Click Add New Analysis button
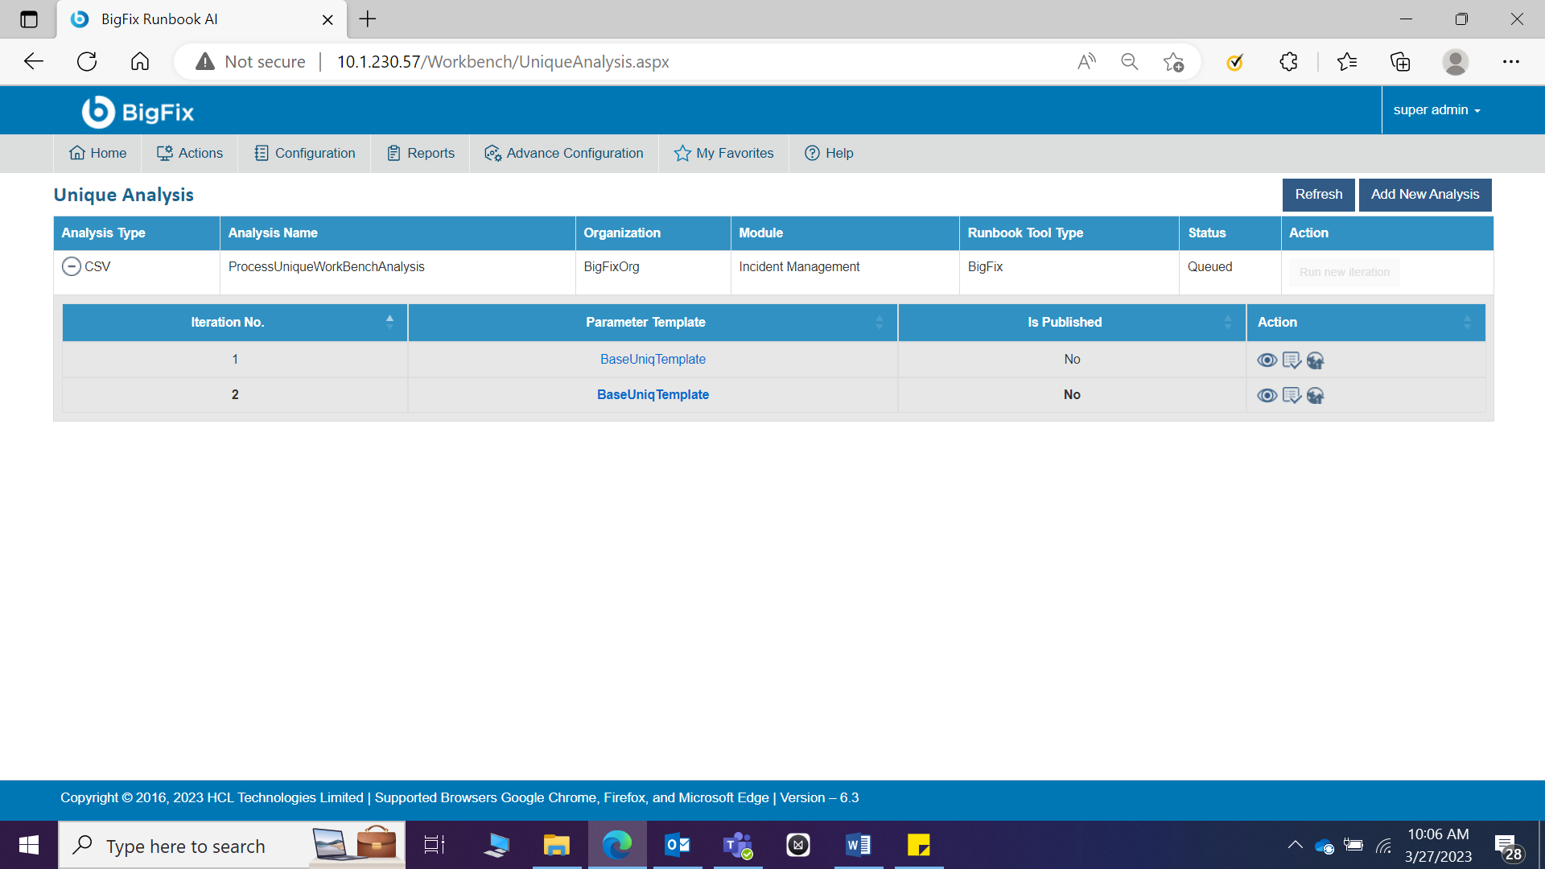 [x=1424, y=195]
